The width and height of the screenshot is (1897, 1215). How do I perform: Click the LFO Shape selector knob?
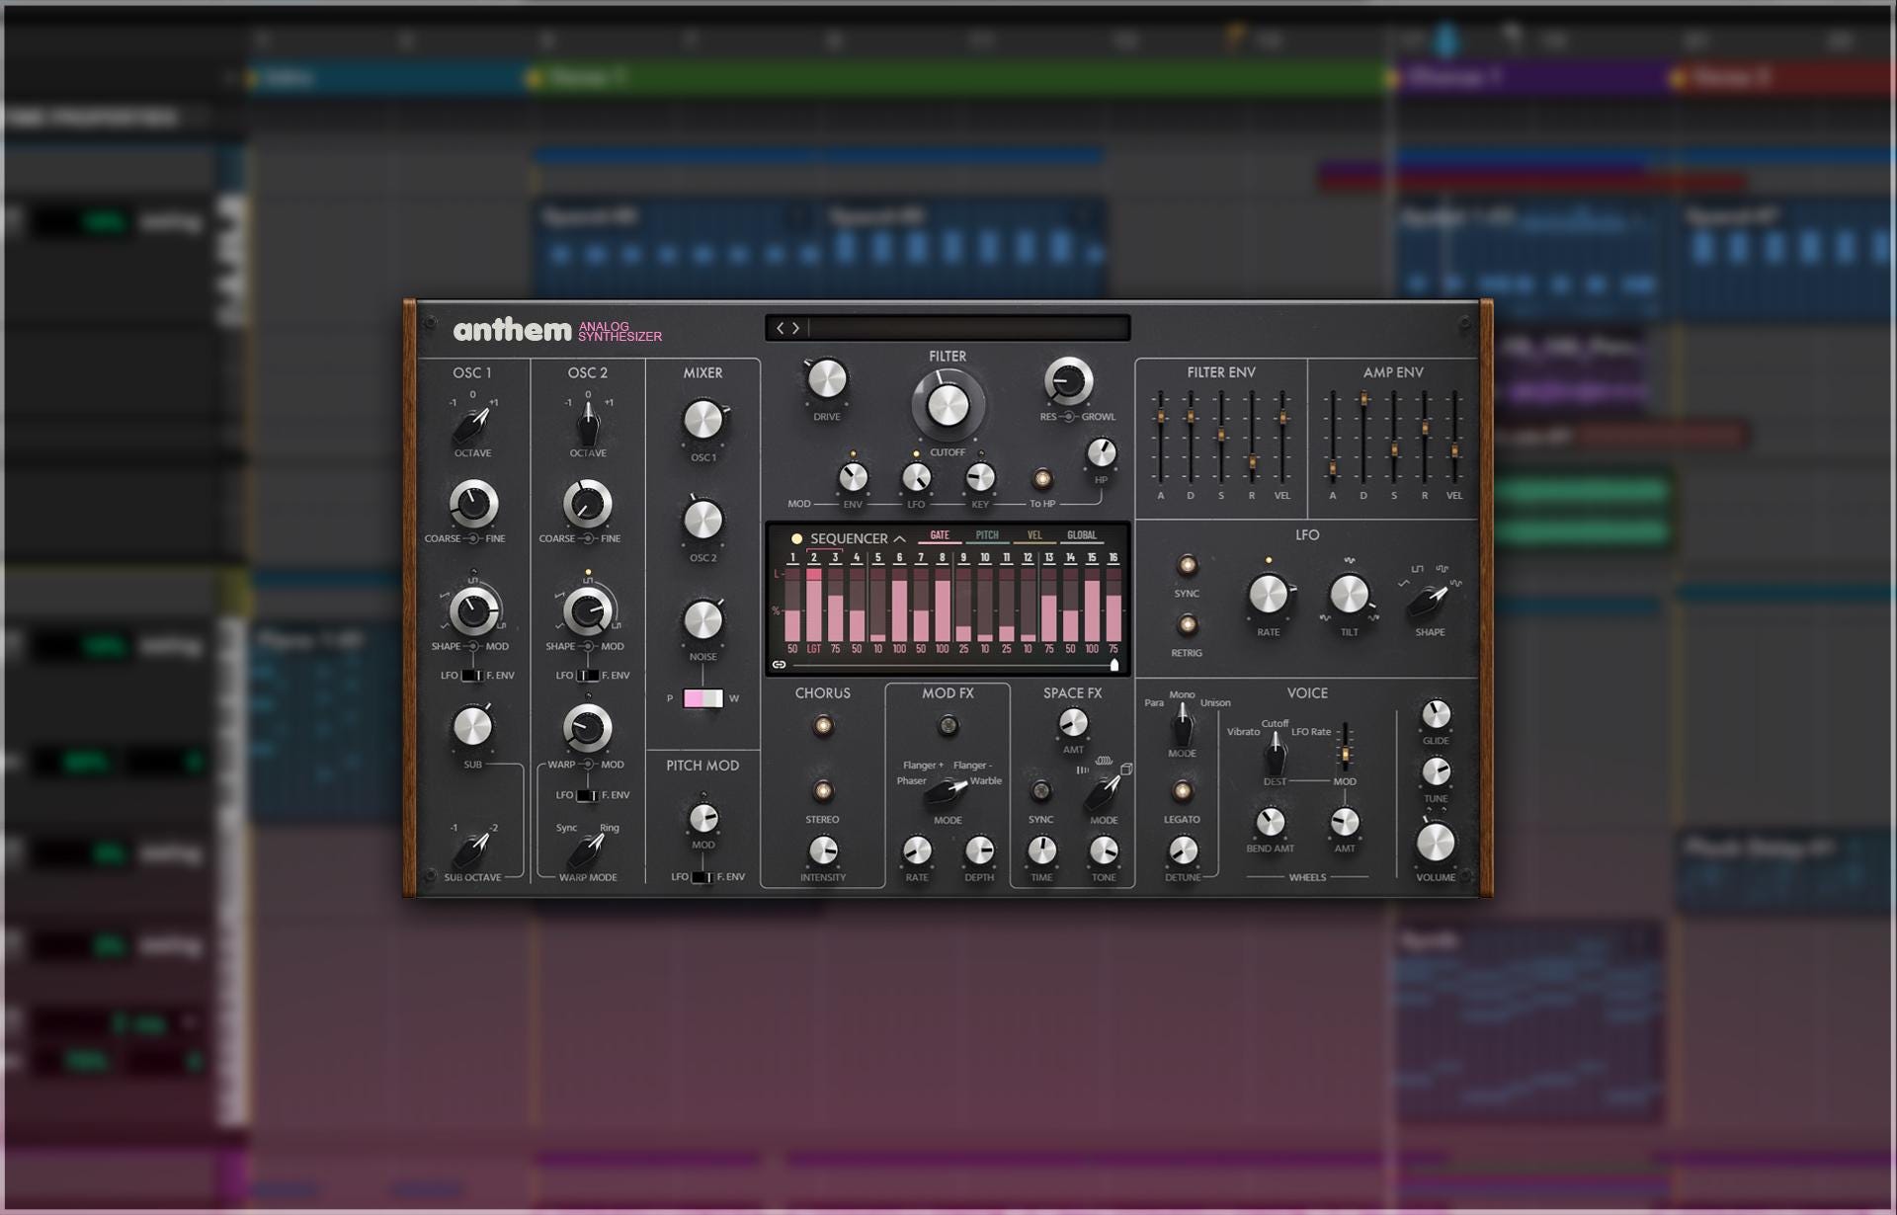(1429, 599)
